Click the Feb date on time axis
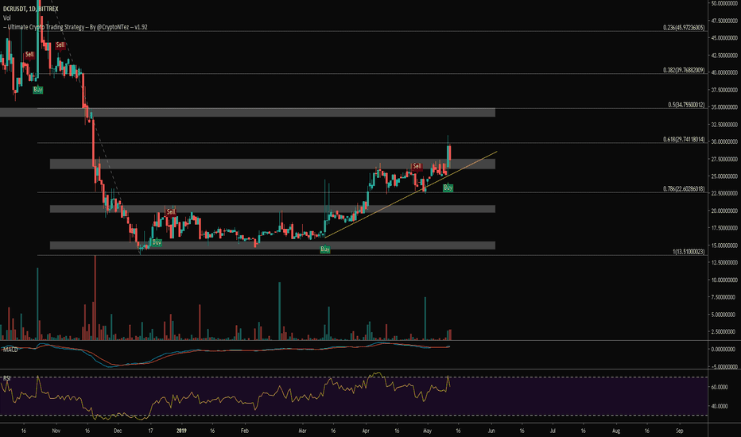This screenshot has height=437, width=741. 244,431
